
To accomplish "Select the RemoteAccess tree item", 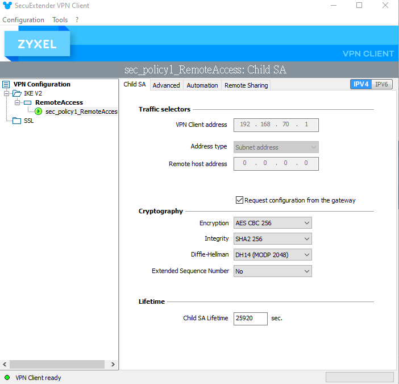I will tap(59, 102).
